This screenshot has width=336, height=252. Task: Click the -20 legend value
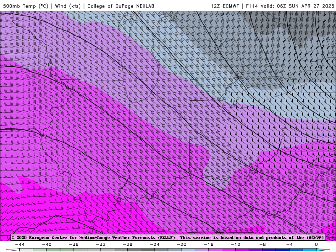[x=181, y=244]
